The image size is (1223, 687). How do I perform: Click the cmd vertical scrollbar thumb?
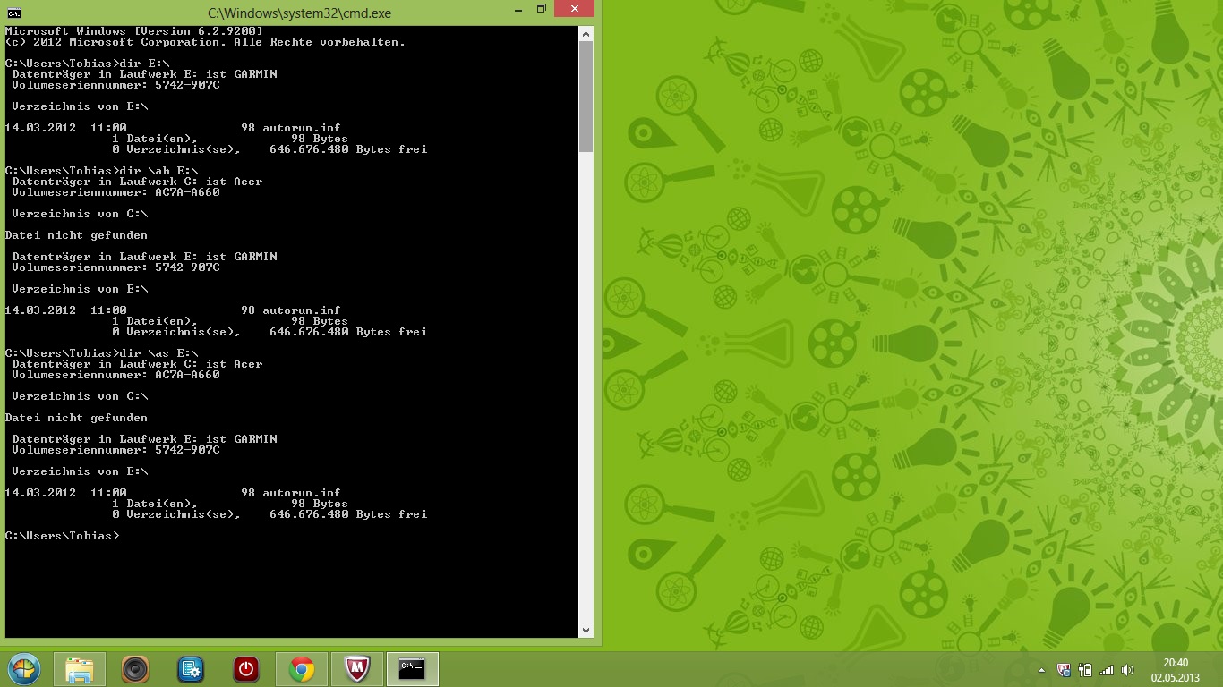586,97
